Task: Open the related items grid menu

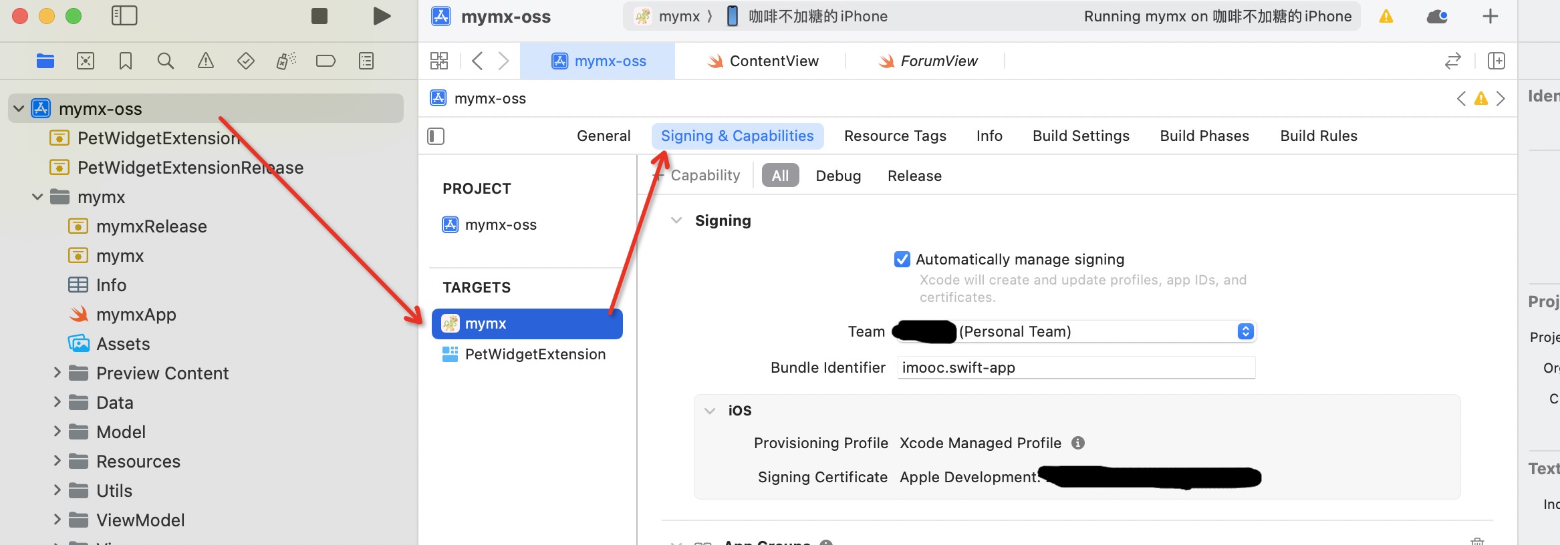Action: coord(439,61)
